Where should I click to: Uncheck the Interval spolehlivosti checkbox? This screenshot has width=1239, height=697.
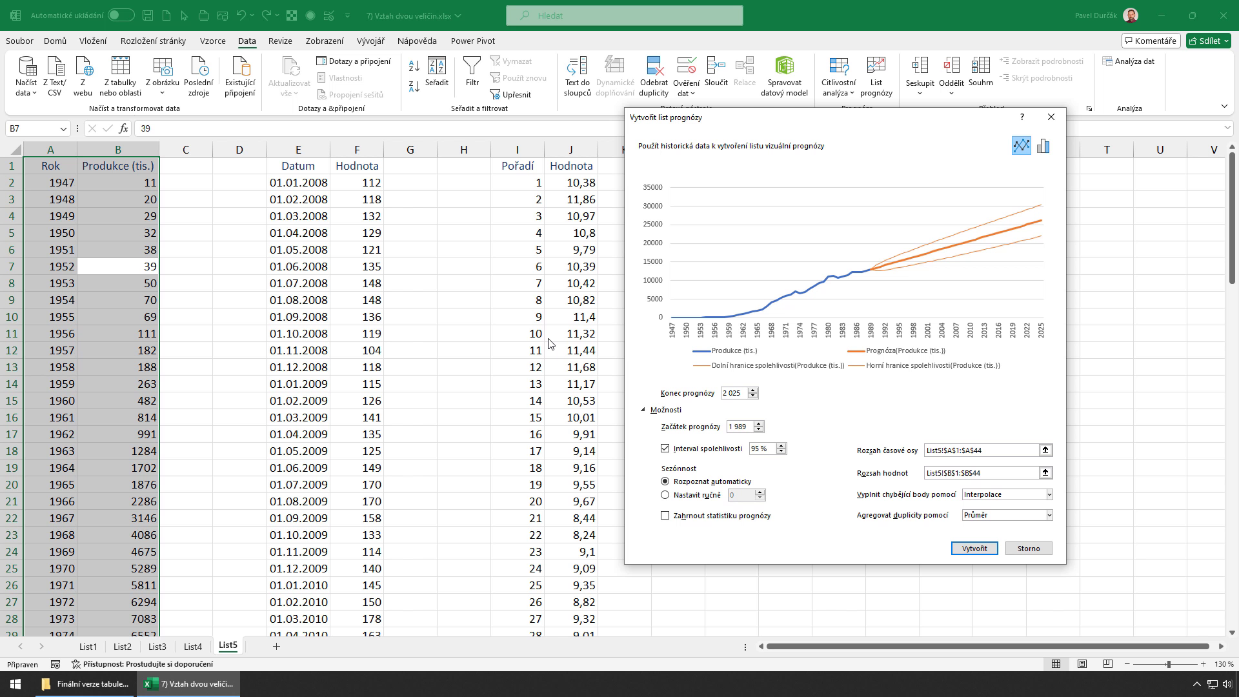coord(665,449)
